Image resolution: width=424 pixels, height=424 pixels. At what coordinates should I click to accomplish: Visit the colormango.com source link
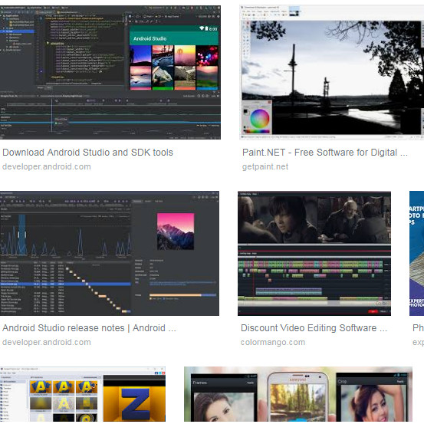273,342
